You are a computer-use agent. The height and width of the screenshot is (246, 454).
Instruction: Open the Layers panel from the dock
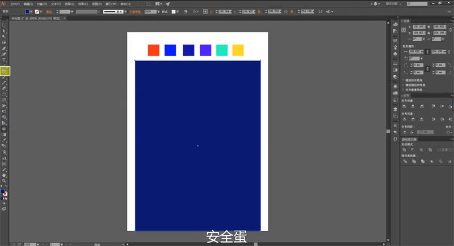click(x=395, y=109)
